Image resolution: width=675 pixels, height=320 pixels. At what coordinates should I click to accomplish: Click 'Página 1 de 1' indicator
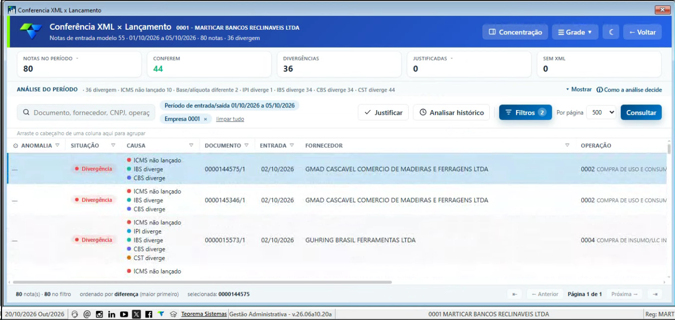click(x=584, y=294)
